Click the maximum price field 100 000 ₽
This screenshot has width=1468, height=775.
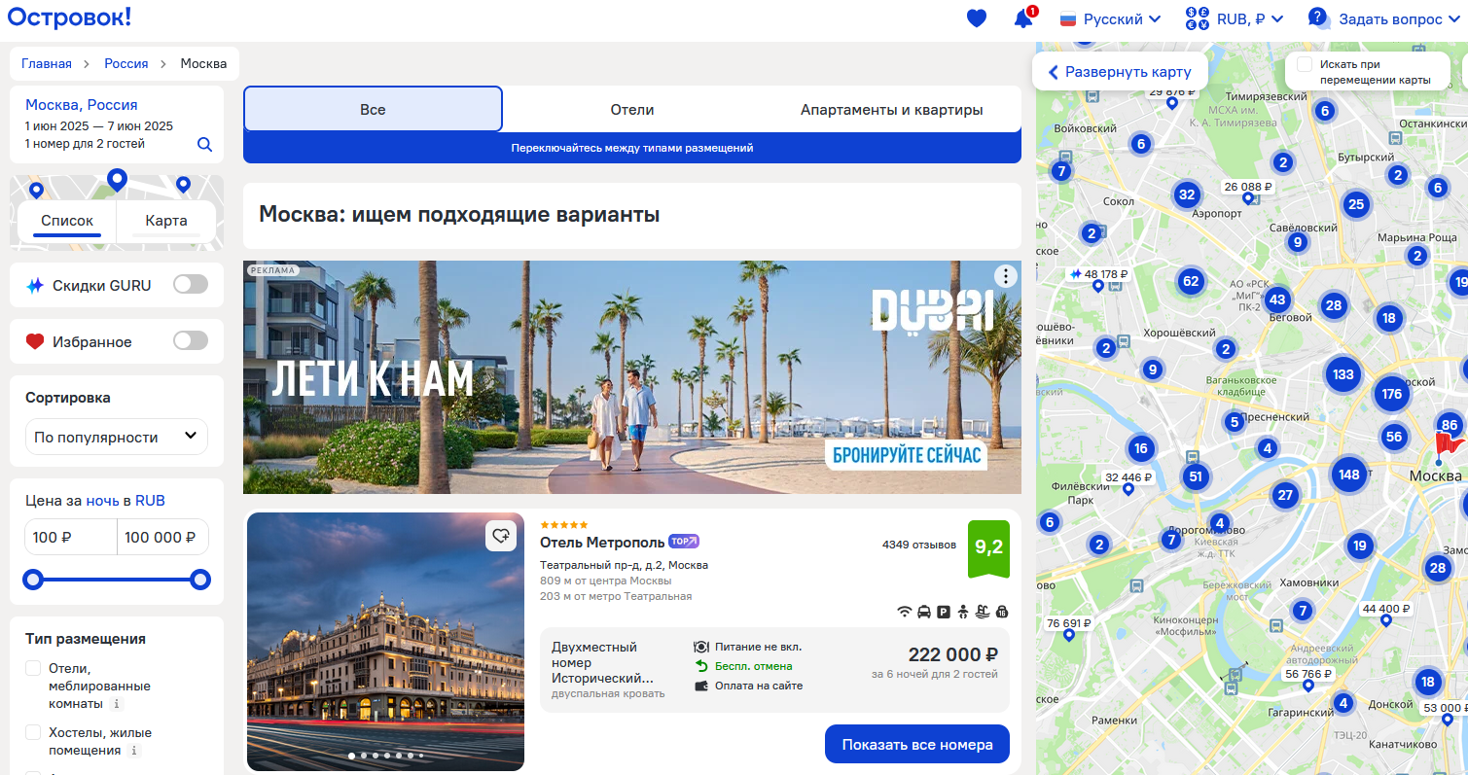coord(162,536)
